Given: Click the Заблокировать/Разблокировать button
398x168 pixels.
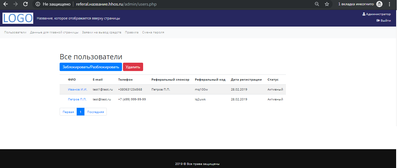Looking at the screenshot, I should (91, 67).
